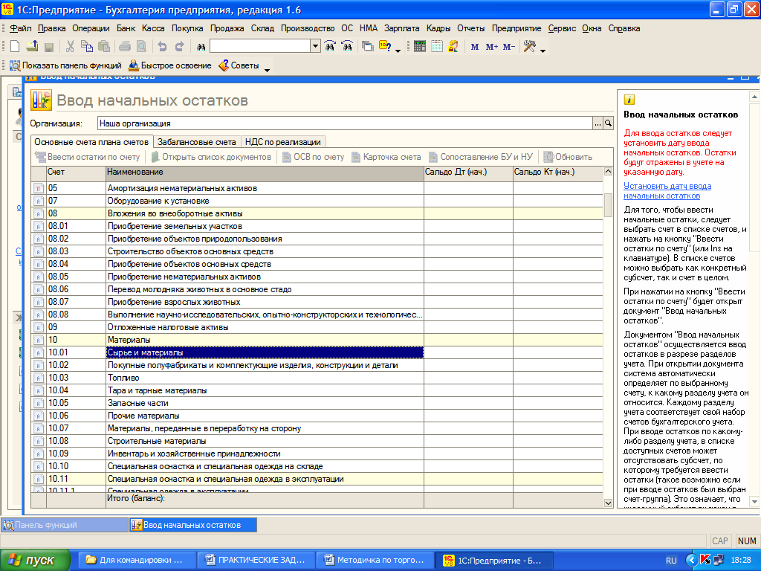This screenshot has height=571, width=761.
Task: Click Карточка счета button
Action: pyautogui.click(x=386, y=157)
